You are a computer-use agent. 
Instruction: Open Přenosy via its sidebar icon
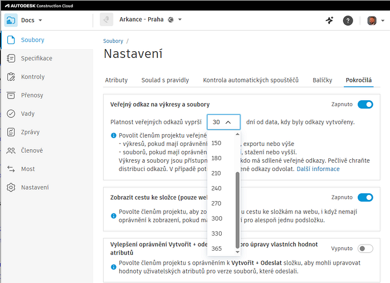11,95
